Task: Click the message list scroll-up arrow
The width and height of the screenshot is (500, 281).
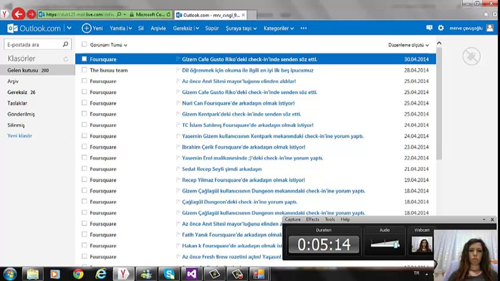Action: [439, 43]
